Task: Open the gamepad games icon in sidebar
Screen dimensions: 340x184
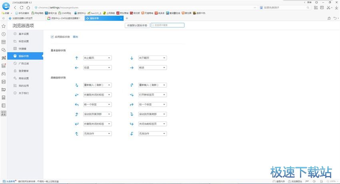Action: [4, 74]
